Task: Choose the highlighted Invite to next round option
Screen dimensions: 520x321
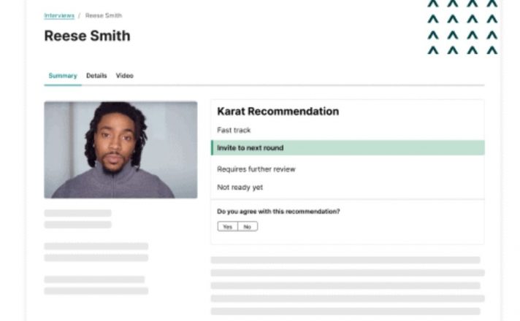Action: [x=348, y=148]
